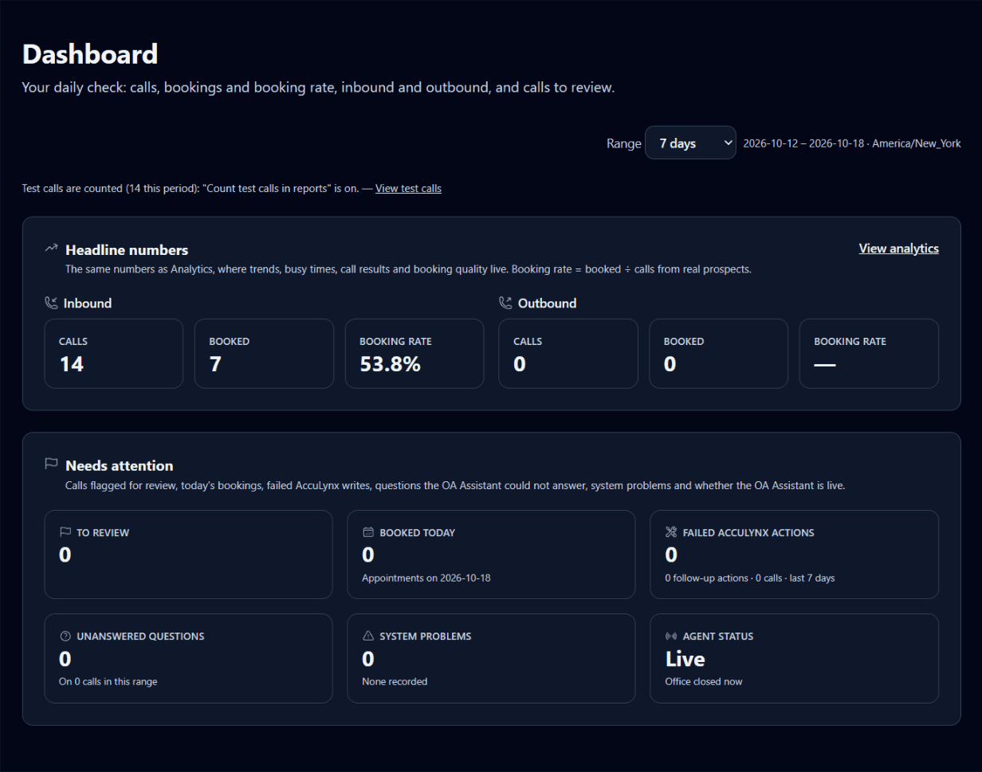Click the Range label beside the dropdown
This screenshot has width=982, height=772.
pos(623,143)
